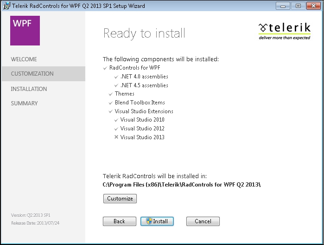Viewport: 324px width, 245px height.
Task: Click the checkmark beside Blend Toolbox Items
Action: [x=110, y=103]
